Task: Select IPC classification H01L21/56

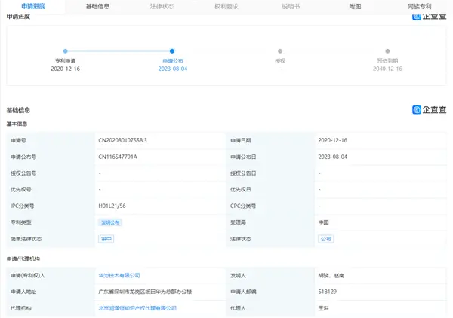Action: [x=112, y=206]
